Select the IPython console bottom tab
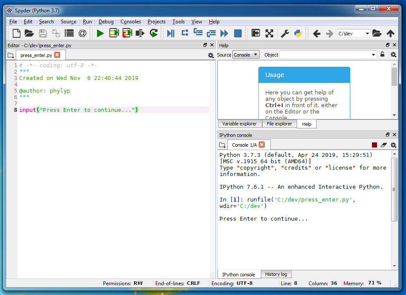The height and width of the screenshot is (295, 406). pyautogui.click(x=238, y=275)
